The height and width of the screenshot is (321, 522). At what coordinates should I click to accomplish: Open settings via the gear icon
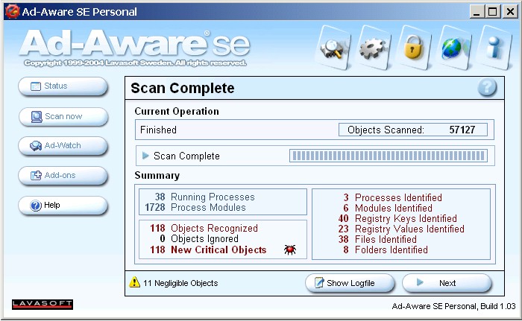374,48
